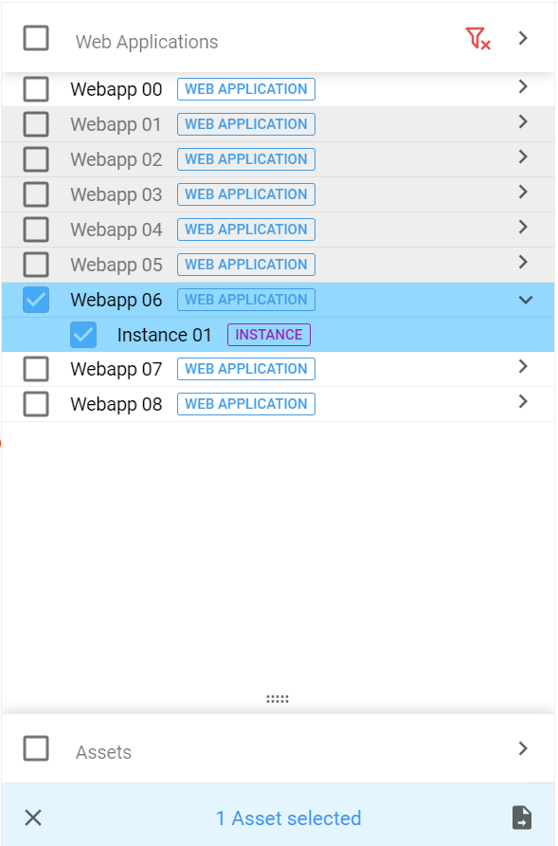Screen dimensions: 558x846
Task: Collapse the Webapp 06 row chevron
Action: (526, 300)
